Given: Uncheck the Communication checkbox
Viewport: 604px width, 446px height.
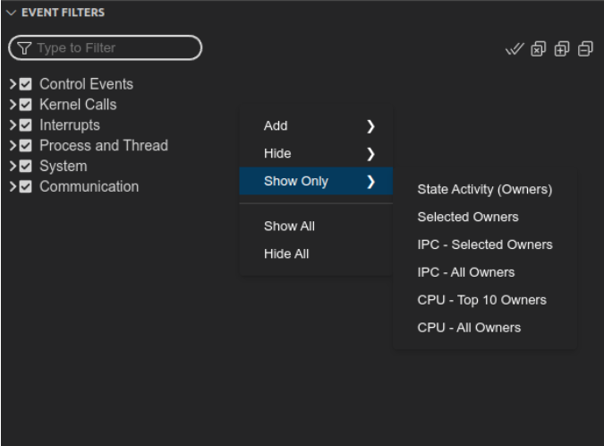Looking at the screenshot, I should pos(26,186).
